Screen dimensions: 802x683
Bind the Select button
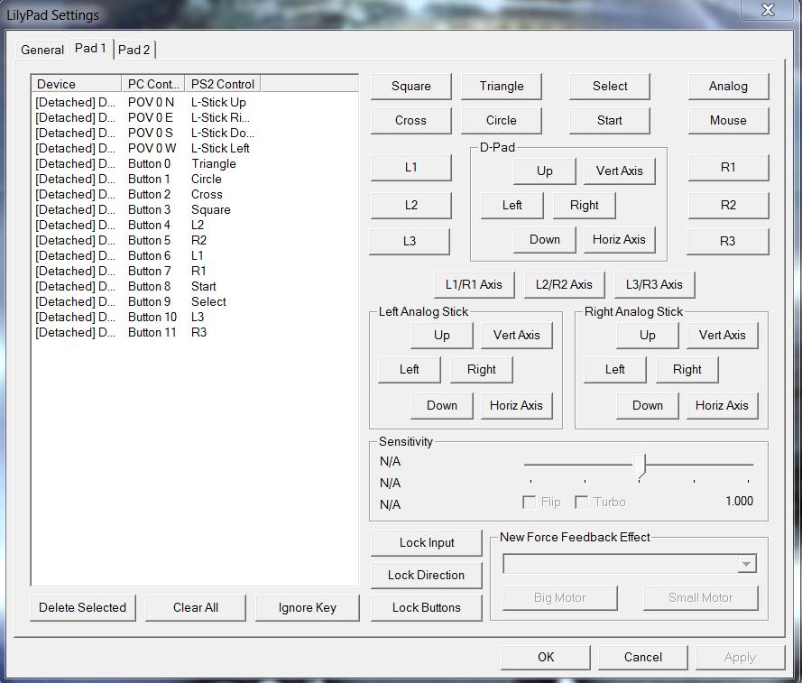(610, 86)
